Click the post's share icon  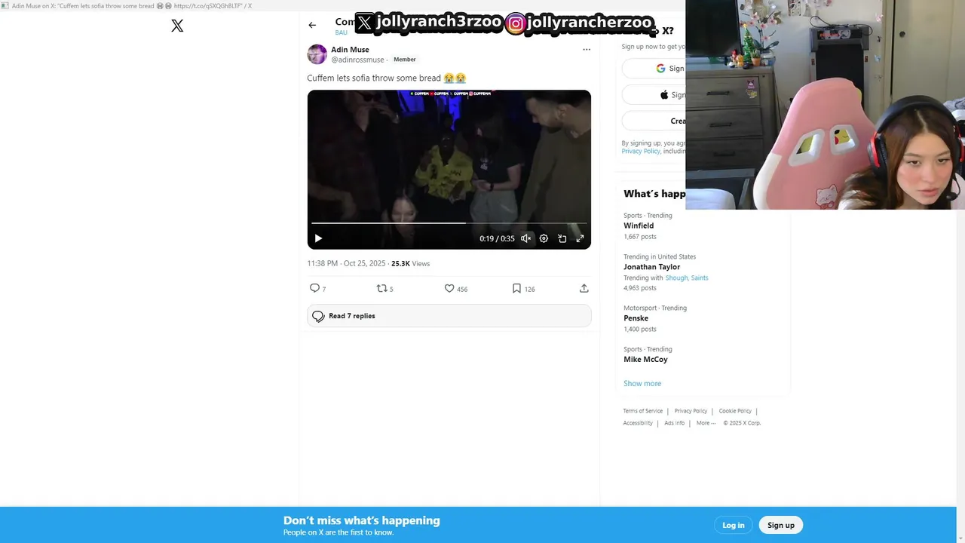584,289
